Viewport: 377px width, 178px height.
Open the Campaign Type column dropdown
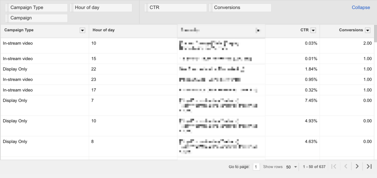click(83, 30)
